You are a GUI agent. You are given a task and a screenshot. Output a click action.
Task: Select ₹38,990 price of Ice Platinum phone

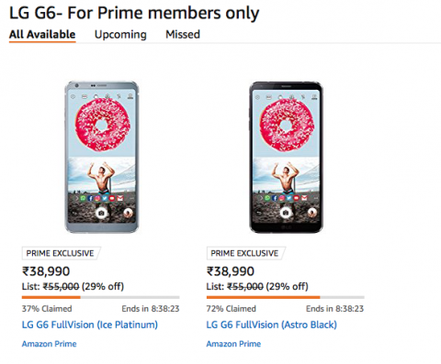point(46,271)
